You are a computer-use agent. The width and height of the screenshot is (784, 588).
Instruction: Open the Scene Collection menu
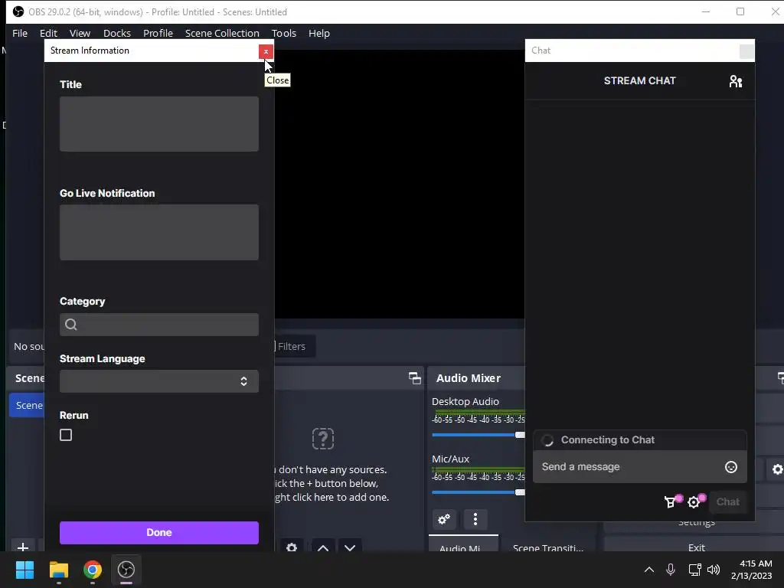coord(222,34)
